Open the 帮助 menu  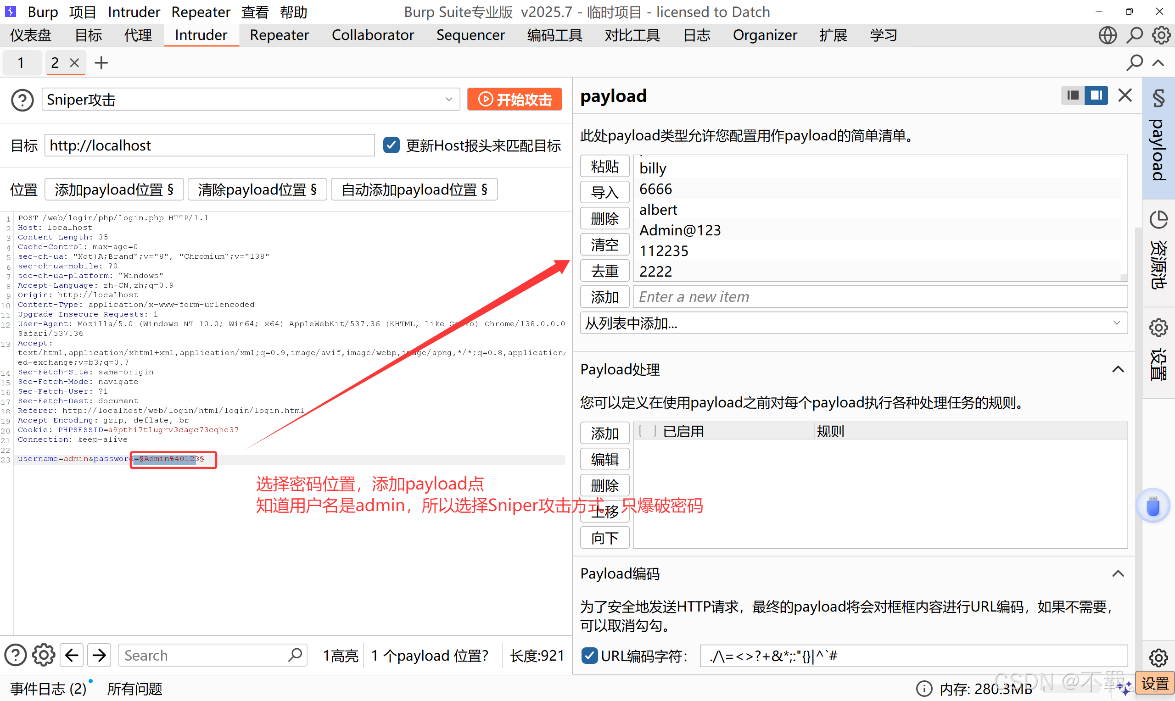pos(293,12)
